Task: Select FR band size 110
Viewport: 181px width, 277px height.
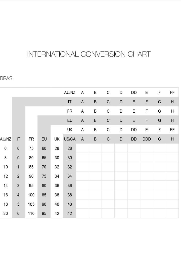Action: (x=31, y=213)
